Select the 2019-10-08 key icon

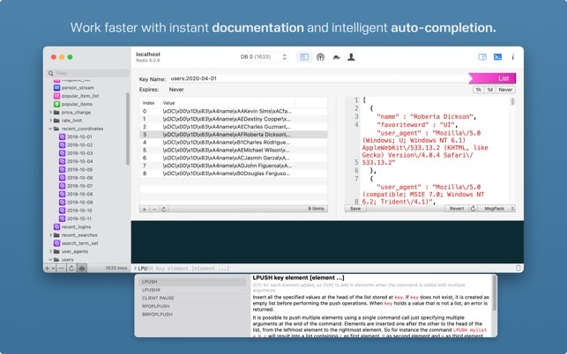click(x=63, y=195)
